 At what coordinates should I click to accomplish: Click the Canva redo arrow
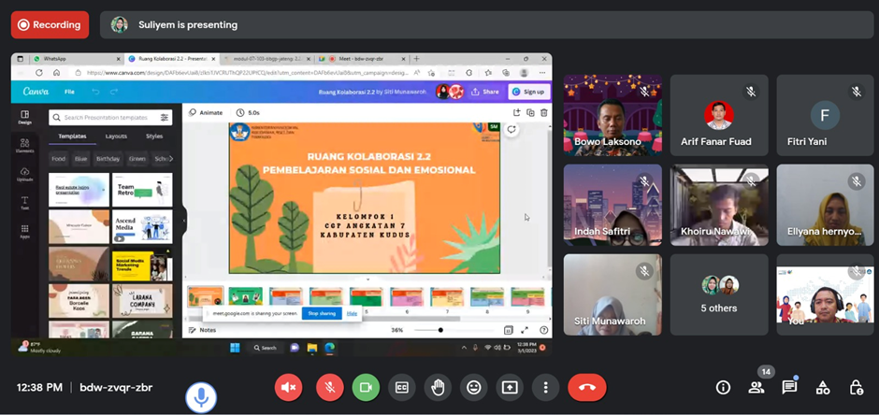coord(114,92)
